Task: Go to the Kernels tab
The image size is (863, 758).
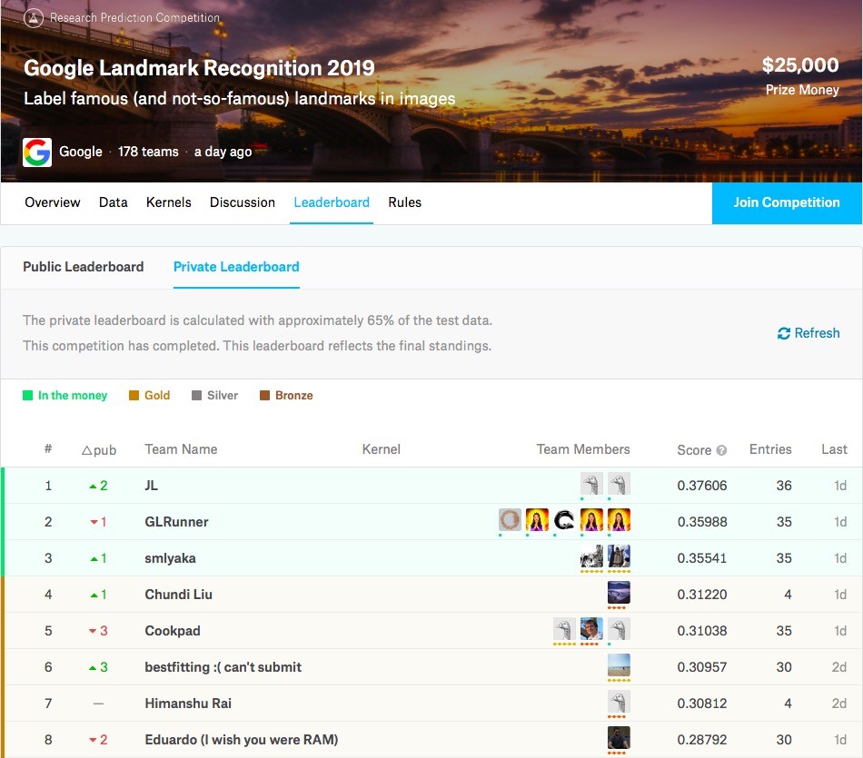Action: 169,202
